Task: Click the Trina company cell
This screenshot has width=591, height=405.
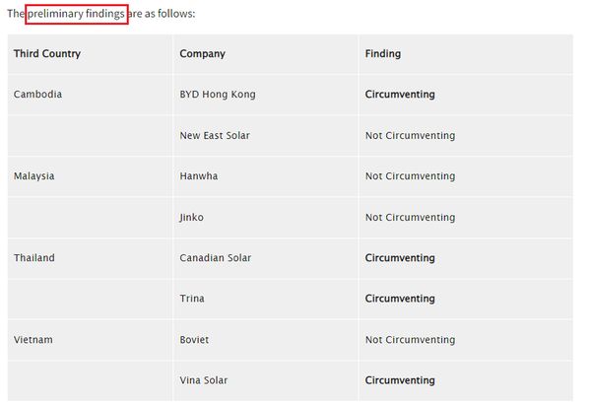Action: click(192, 299)
